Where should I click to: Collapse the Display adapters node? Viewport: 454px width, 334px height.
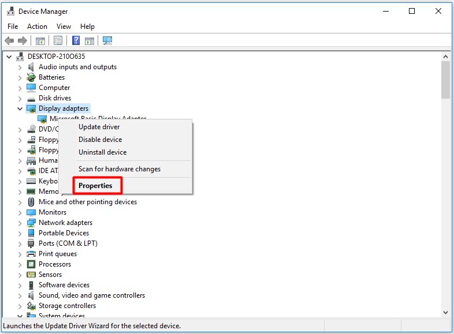point(20,108)
